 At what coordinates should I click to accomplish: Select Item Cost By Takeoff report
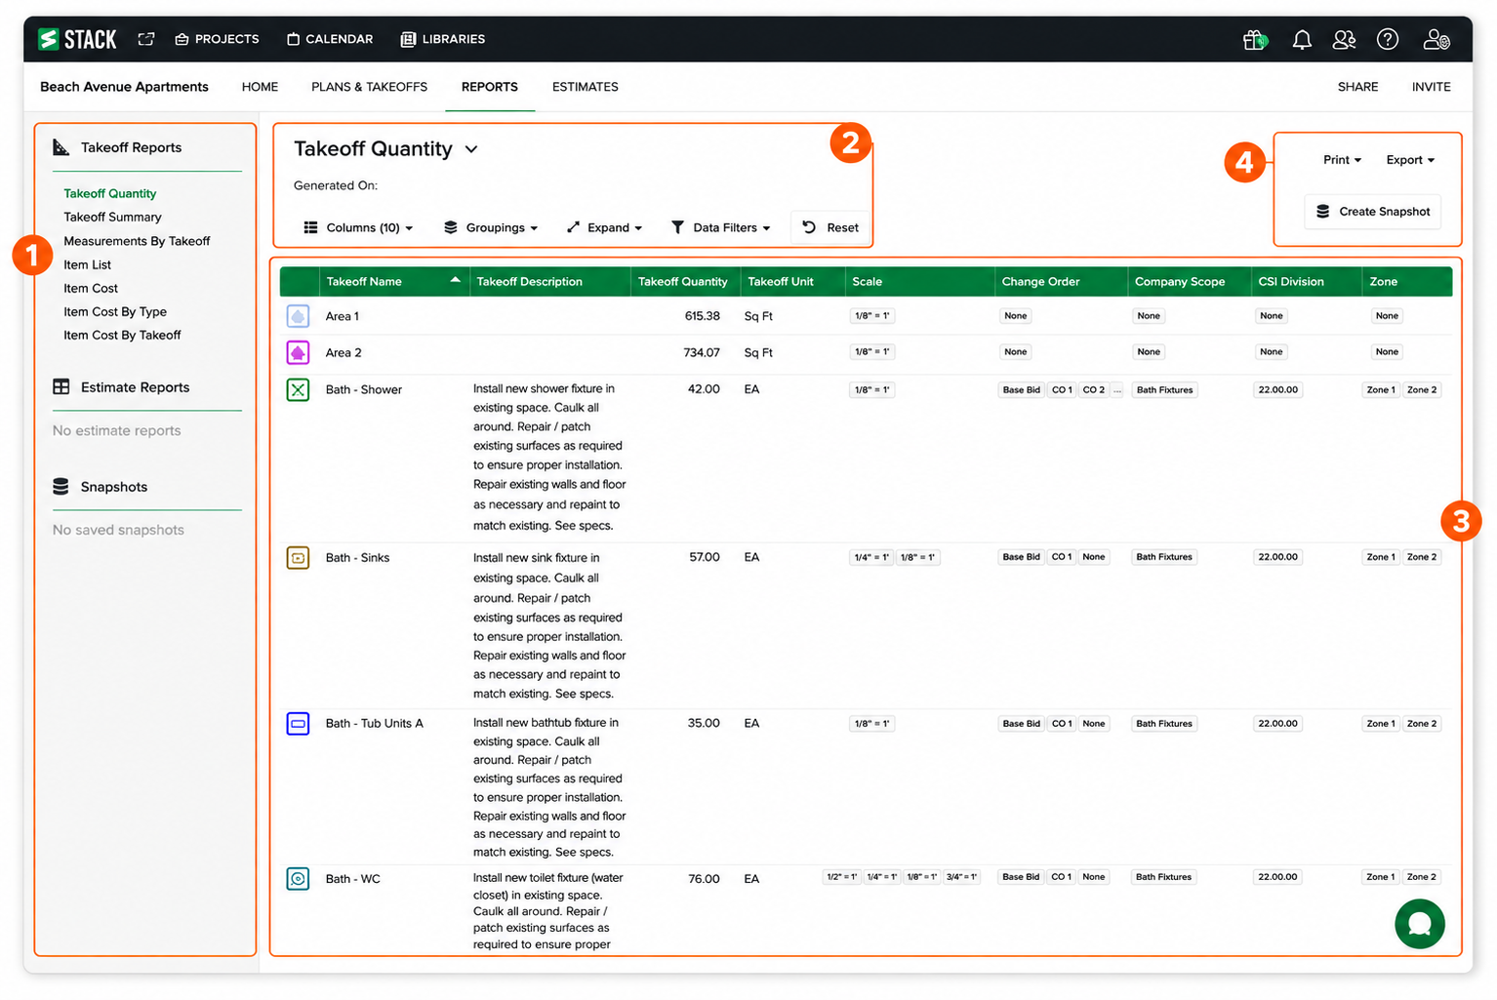click(x=122, y=336)
